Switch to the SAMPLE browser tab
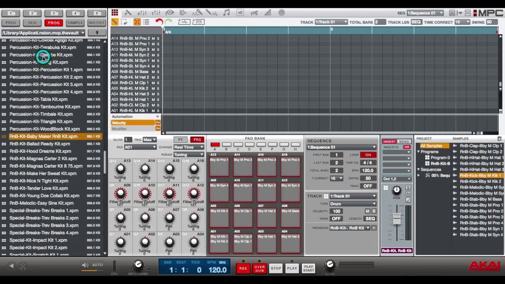 tap(75, 23)
